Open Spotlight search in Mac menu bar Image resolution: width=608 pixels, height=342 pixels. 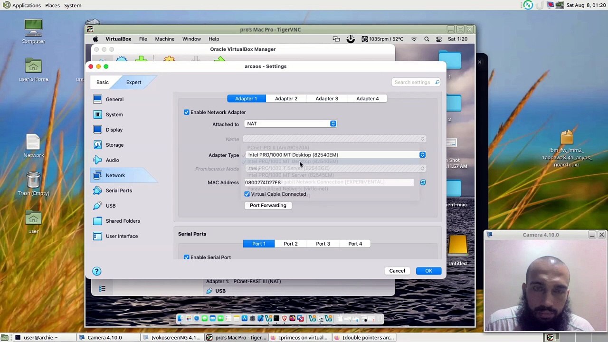(x=427, y=39)
